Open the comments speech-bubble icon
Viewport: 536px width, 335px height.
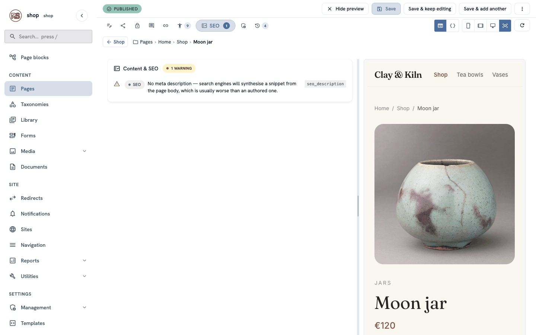pyautogui.click(x=151, y=26)
